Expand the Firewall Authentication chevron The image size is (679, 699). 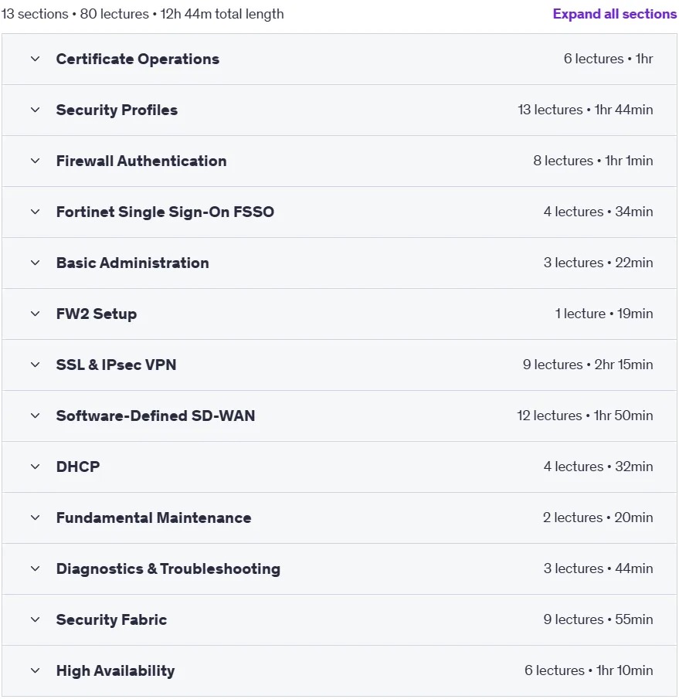(36, 161)
